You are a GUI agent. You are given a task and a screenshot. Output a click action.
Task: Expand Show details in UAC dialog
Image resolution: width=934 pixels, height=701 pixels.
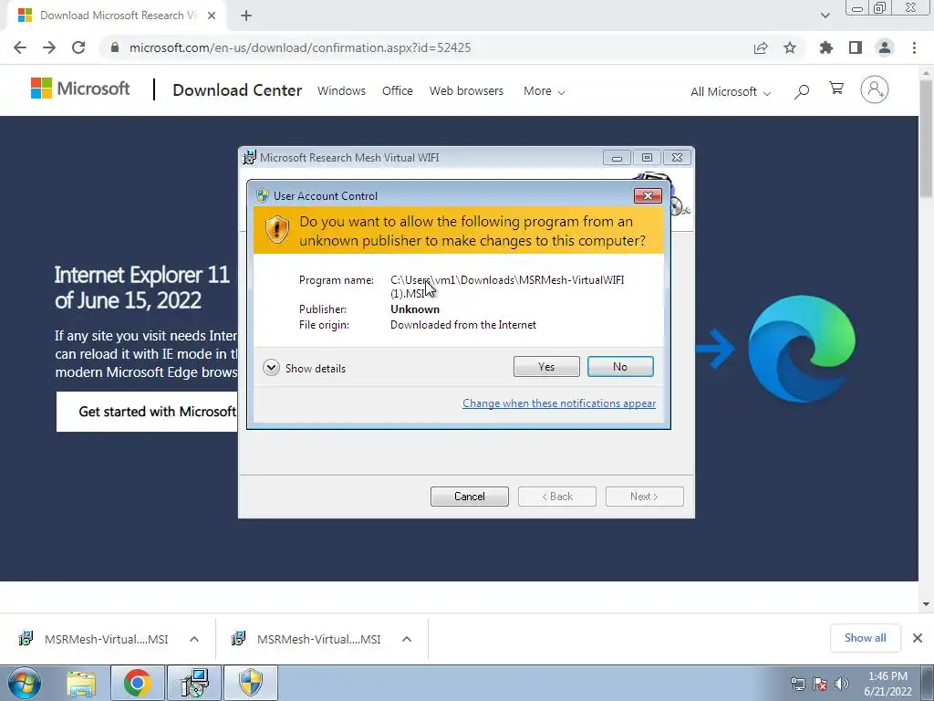(x=304, y=368)
